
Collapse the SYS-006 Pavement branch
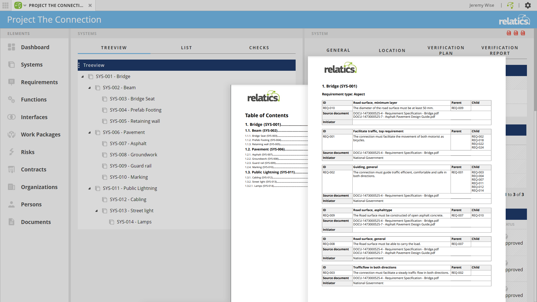[x=89, y=132]
